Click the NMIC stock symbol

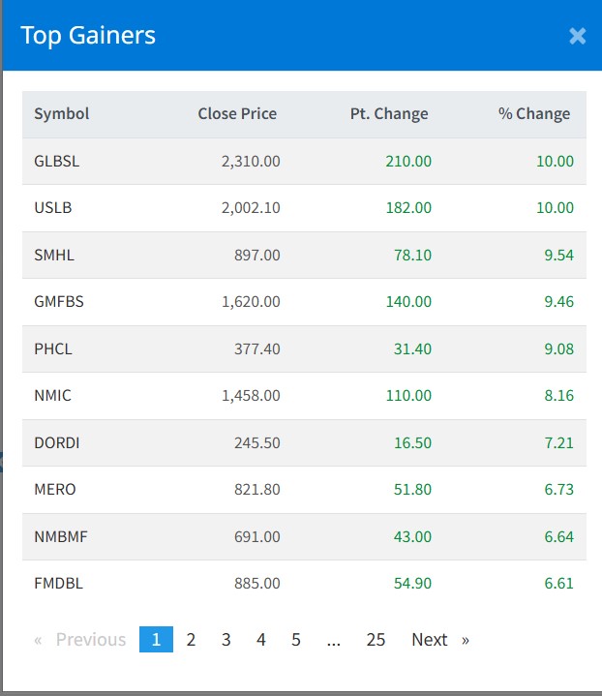coord(53,396)
